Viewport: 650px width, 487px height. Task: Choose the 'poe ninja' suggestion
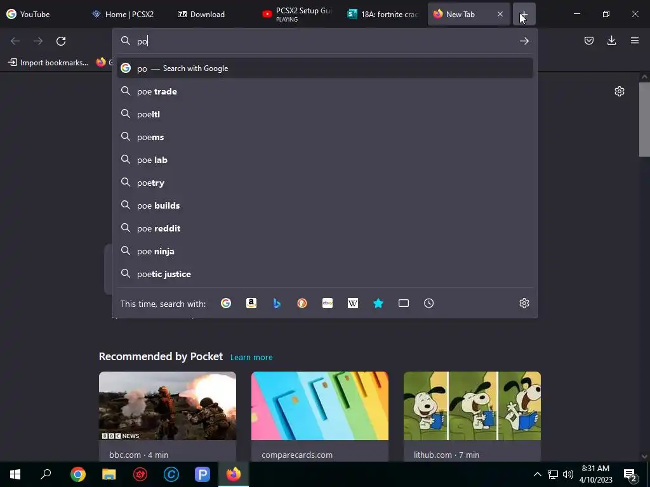(325, 250)
